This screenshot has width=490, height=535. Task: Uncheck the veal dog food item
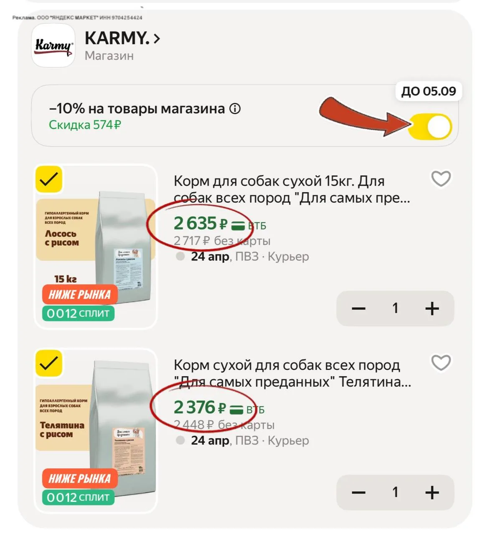[x=49, y=363]
